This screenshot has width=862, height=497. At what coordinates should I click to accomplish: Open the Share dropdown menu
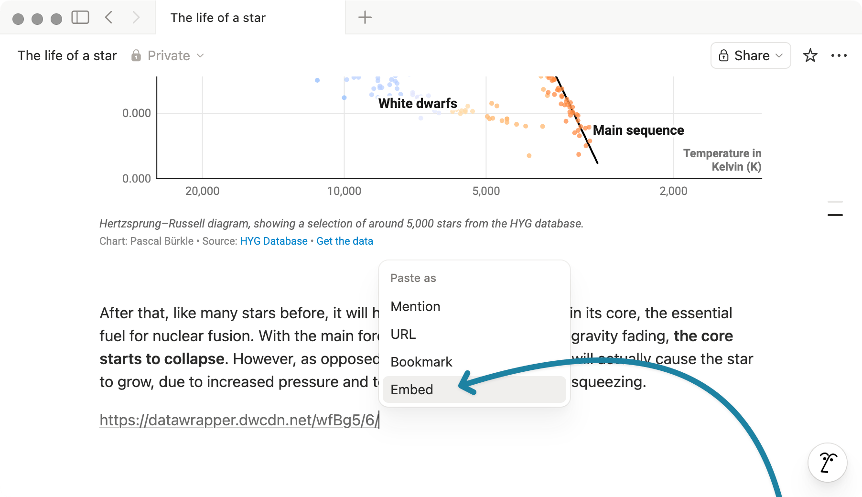(751, 56)
